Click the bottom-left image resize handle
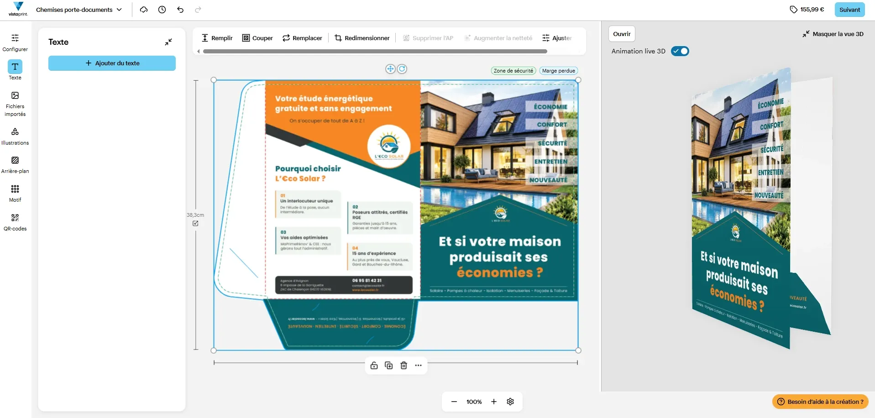This screenshot has width=875, height=418. click(214, 350)
